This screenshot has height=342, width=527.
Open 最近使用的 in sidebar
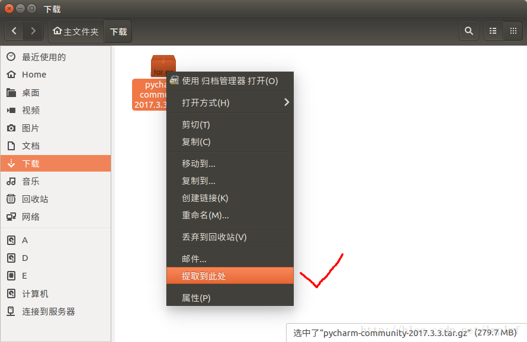click(56, 57)
